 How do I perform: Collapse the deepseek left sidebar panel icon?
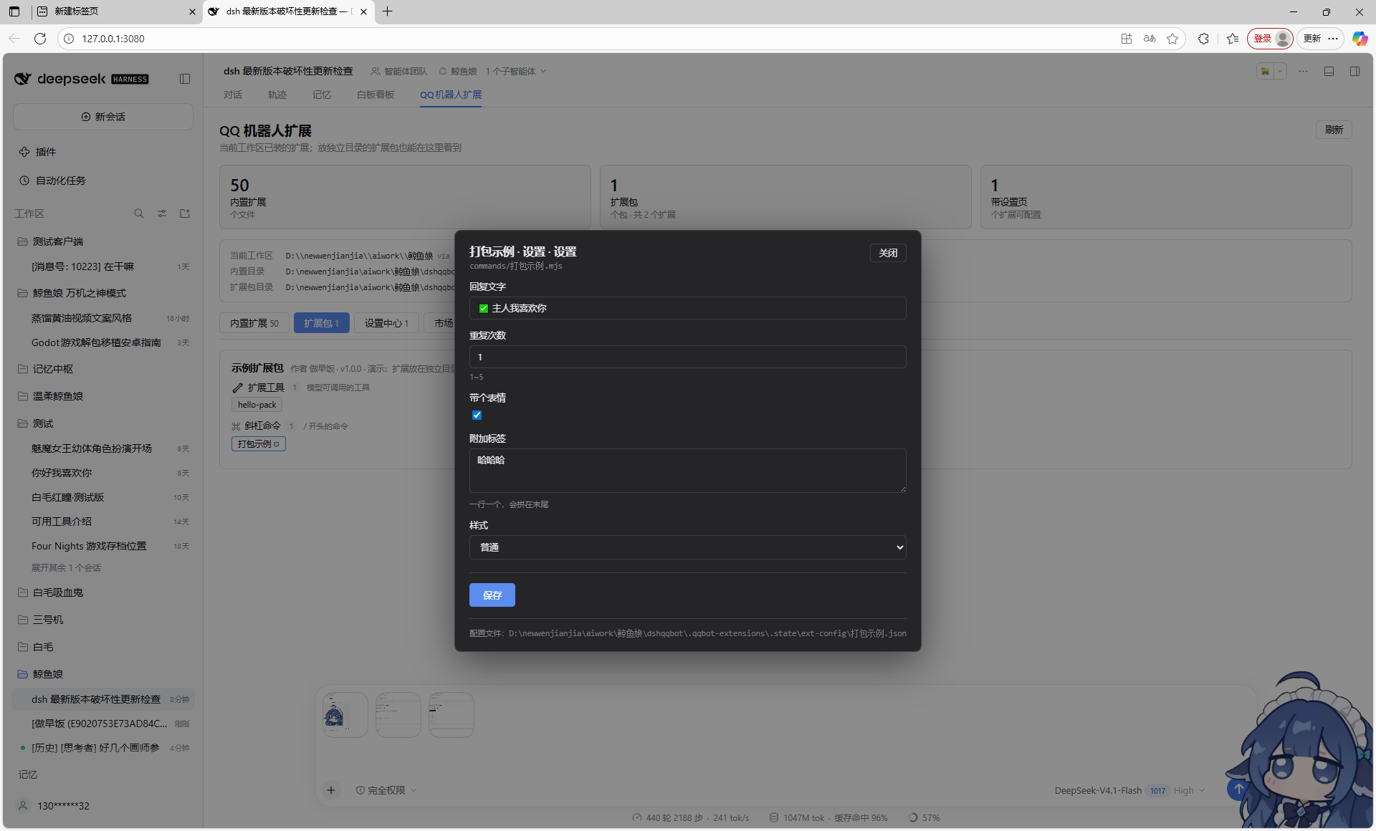(x=185, y=79)
